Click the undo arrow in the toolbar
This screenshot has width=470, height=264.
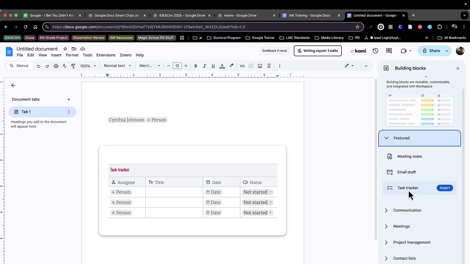coord(39,66)
